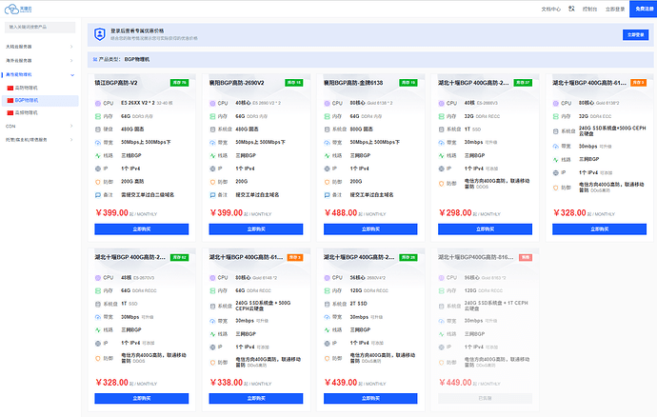Click the 镇江BGP高防-V2 card title
The image size is (657, 417).
[x=116, y=83]
